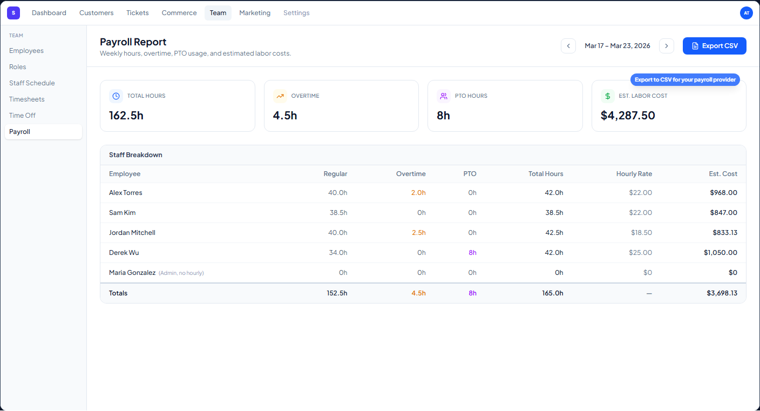Click Jordan Mitchell hourly rate $18.50
This screenshot has width=760, height=411.
(642, 233)
